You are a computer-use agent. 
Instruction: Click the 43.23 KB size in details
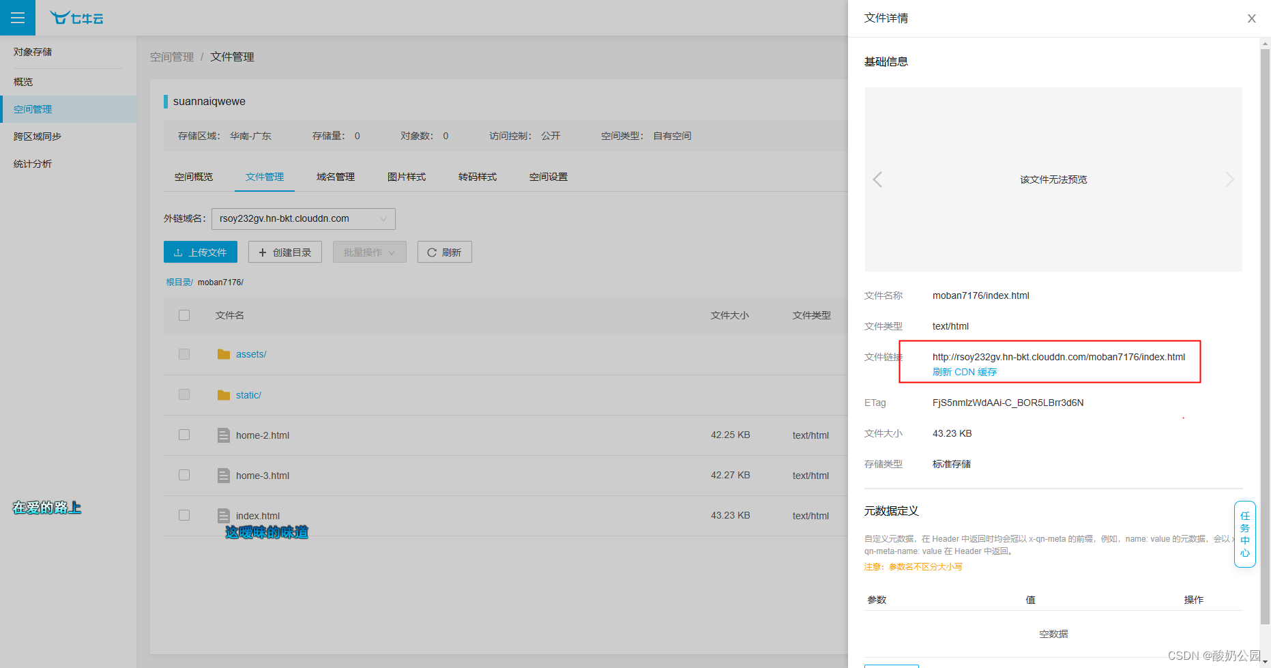click(952, 433)
